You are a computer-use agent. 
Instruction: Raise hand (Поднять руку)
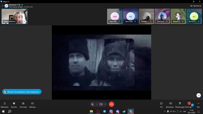[x=180, y=105]
